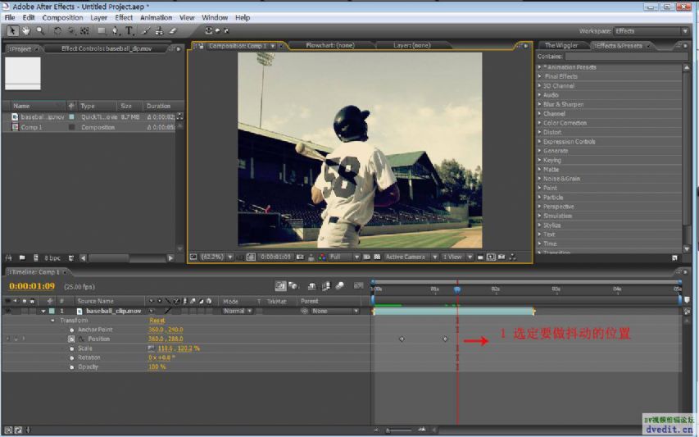Click Toggle Pixel Aspect Ratio Correction icon

coord(480,257)
